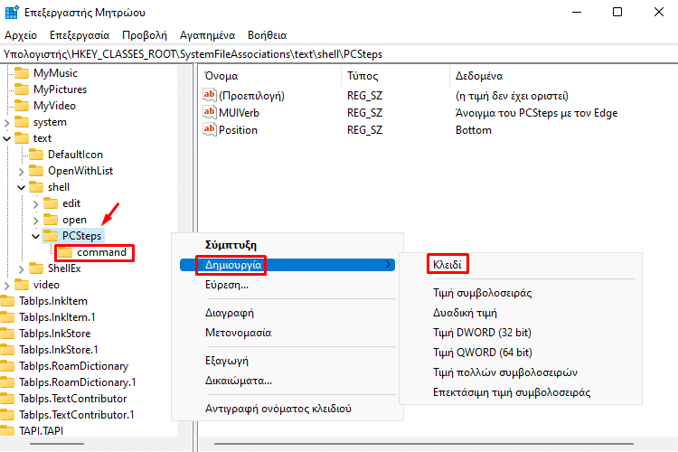Click the TabIps.TextContributor folder icon
This screenshot has width=678, height=452.
7,399
